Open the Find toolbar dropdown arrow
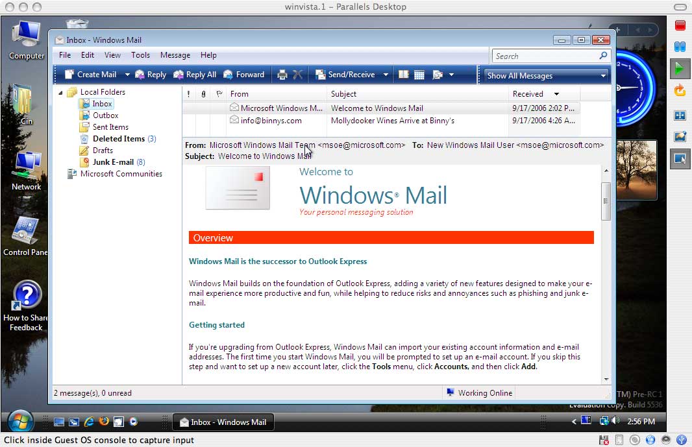Image resolution: width=692 pixels, height=447 pixels. tap(451, 75)
